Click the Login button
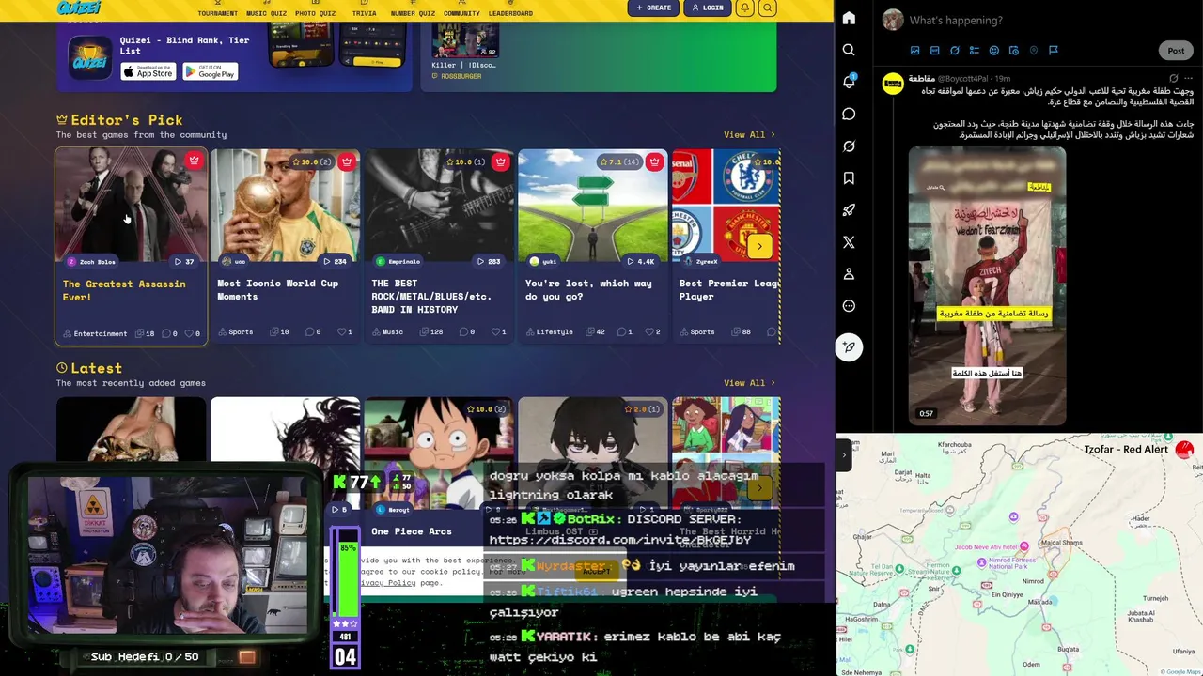The height and width of the screenshot is (676, 1203). [x=708, y=8]
